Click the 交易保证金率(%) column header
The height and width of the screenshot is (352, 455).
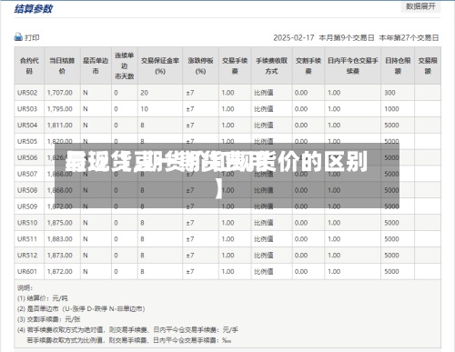point(160,65)
